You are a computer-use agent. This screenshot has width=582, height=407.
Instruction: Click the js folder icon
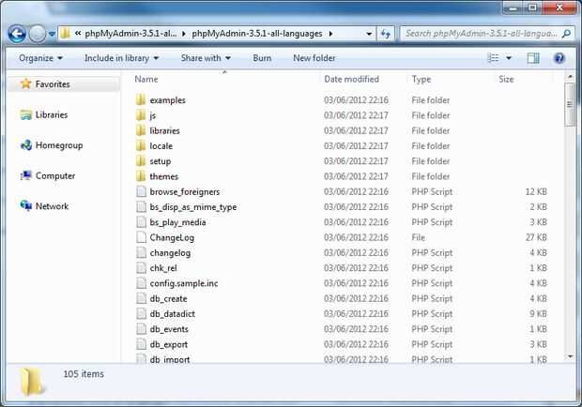(141, 115)
